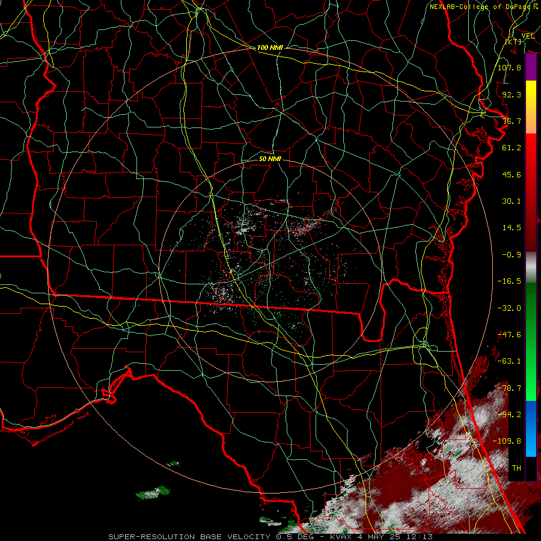Click the blue segment of the color bar
Viewport: 541px width, 541px height.
tap(531, 429)
